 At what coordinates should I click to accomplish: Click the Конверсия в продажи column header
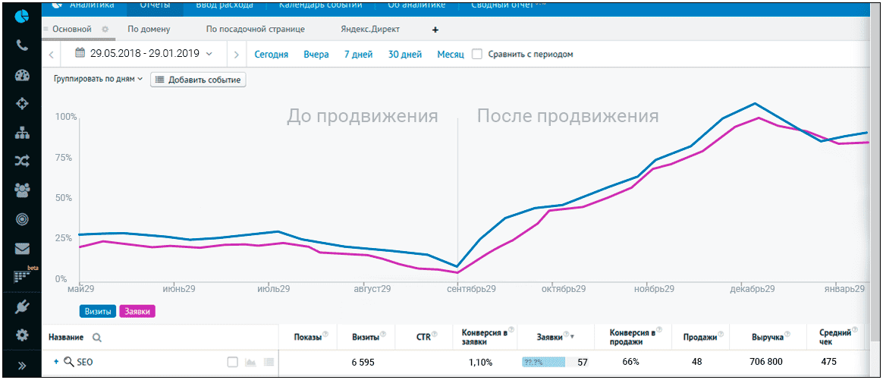click(x=632, y=337)
